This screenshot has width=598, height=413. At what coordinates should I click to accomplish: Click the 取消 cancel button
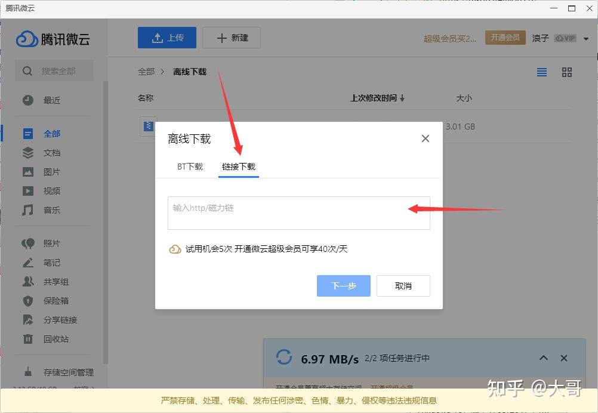(403, 286)
